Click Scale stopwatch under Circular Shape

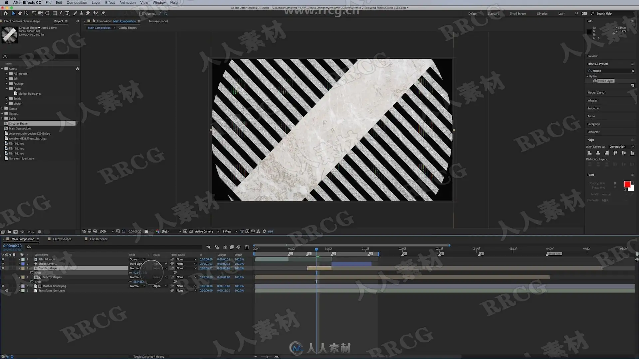point(32,273)
